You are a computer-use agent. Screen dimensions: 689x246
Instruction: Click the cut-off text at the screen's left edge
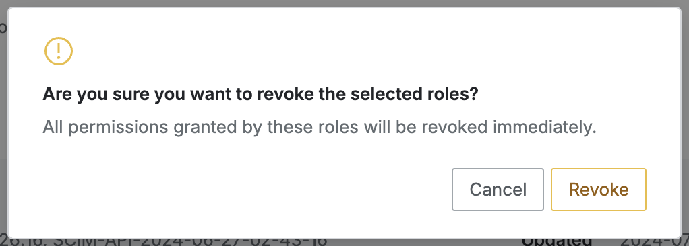[3, 27]
